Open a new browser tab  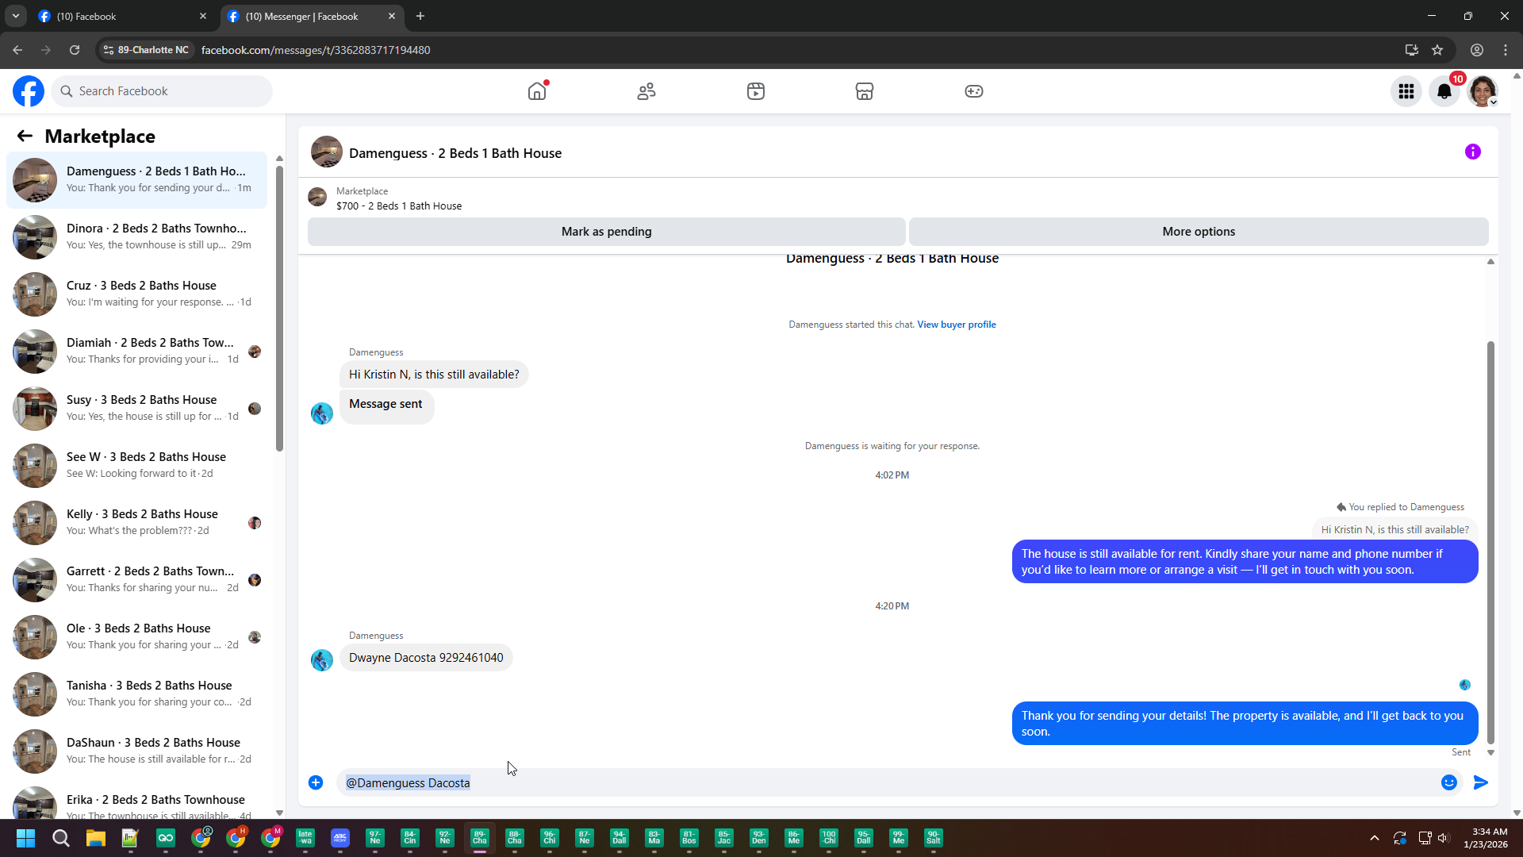coord(420,16)
